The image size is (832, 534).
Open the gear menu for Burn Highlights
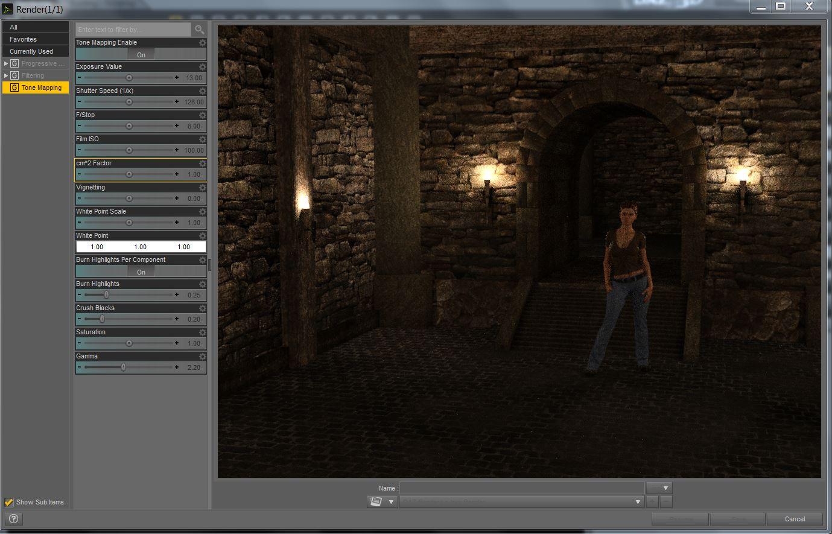click(x=203, y=284)
